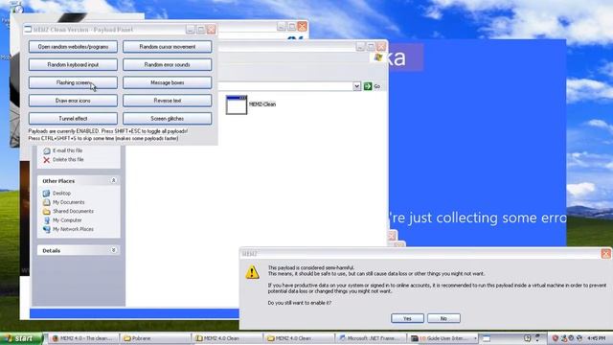The height and width of the screenshot is (345, 613).
Task: Close the Explorer window behind the panel
Action: pyautogui.click(x=381, y=47)
